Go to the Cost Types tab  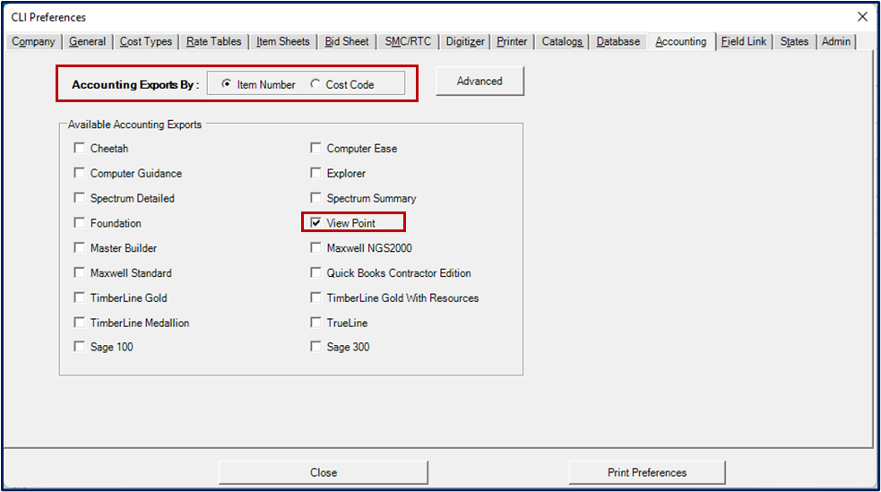point(146,41)
